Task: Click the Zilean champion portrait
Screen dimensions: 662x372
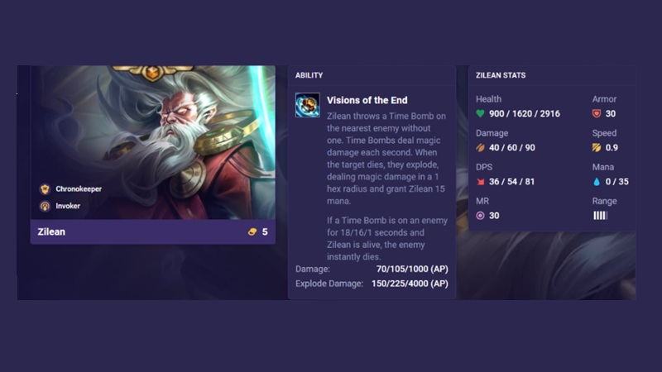Action: 153,142
